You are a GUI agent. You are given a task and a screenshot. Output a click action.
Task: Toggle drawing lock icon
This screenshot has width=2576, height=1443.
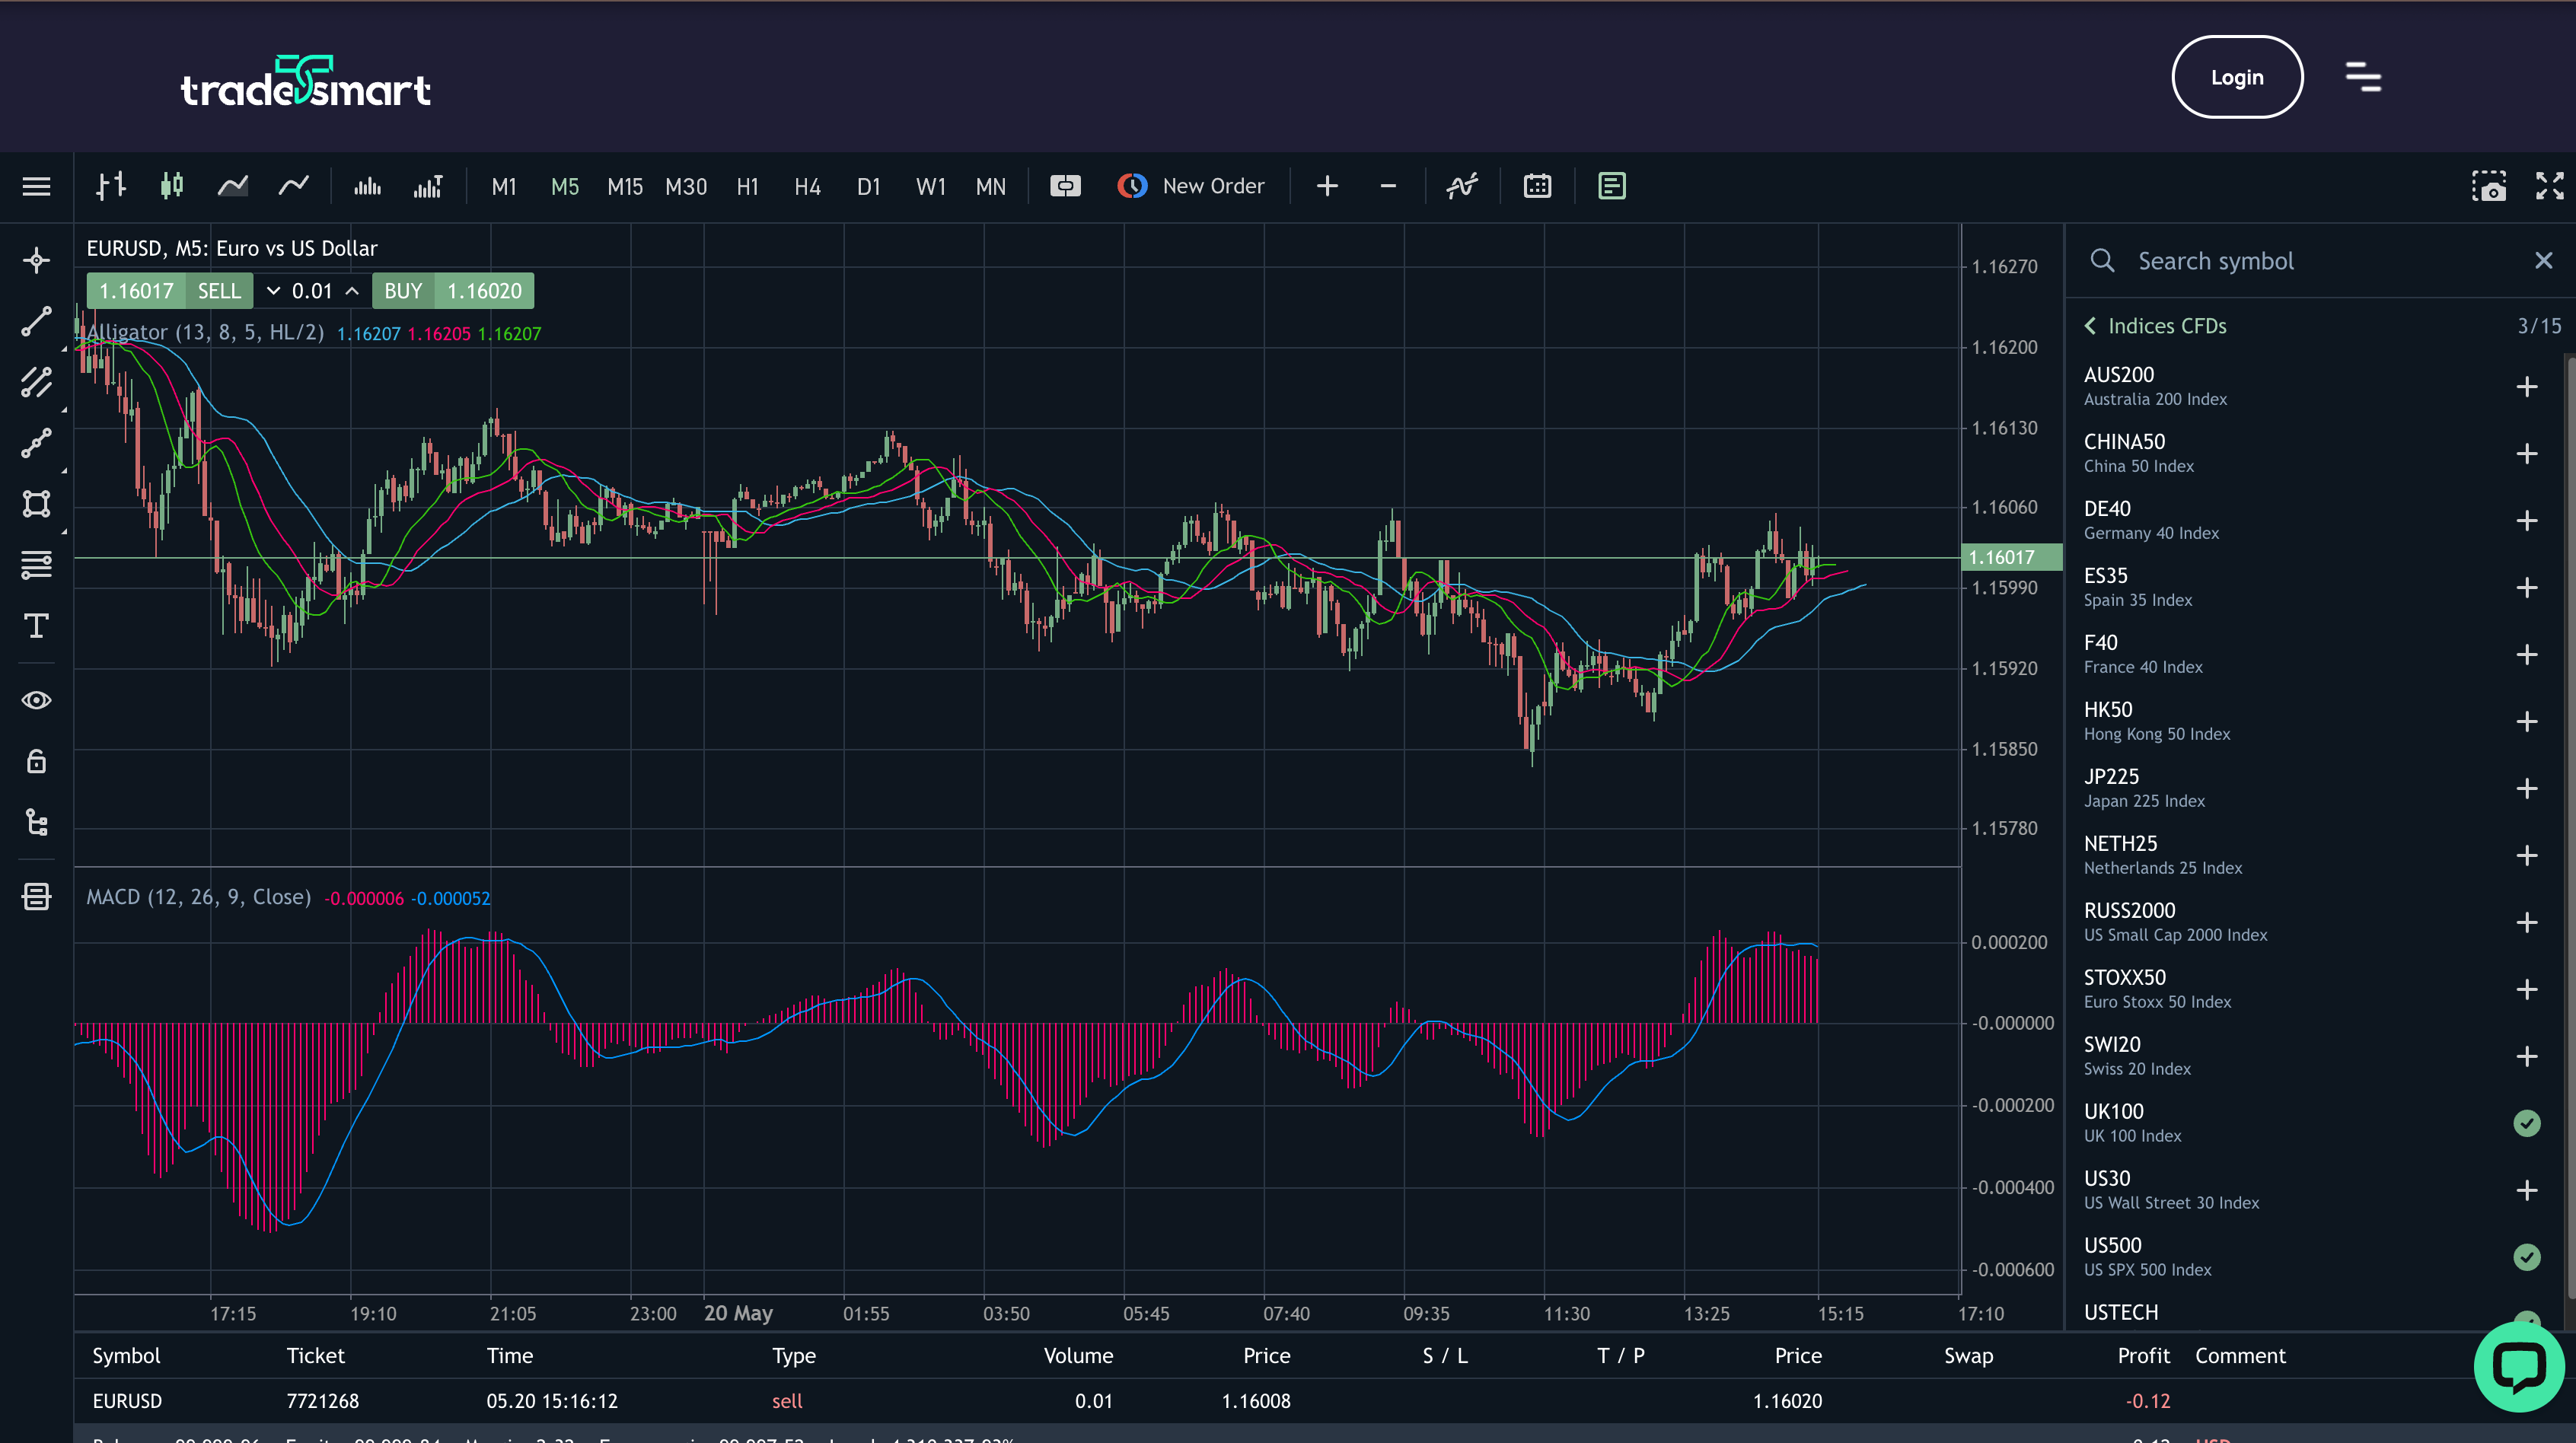point(37,761)
